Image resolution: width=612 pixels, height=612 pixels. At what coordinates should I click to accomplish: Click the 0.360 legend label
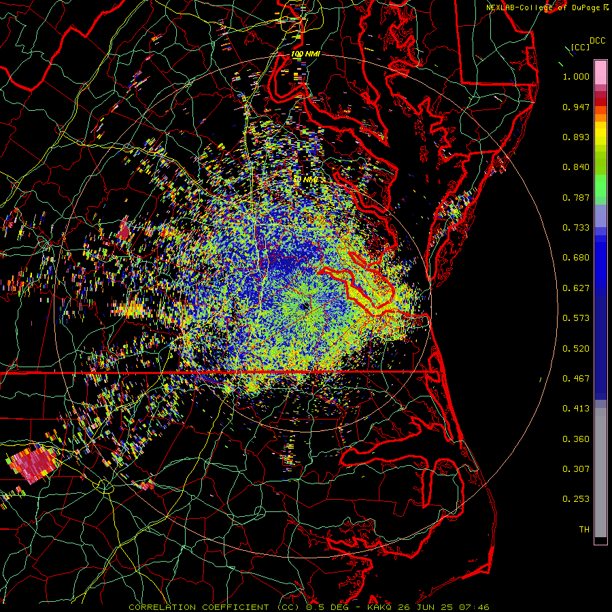[576, 439]
